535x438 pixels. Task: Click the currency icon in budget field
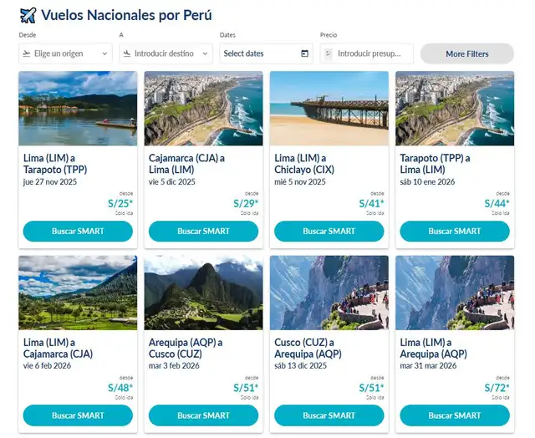(328, 53)
